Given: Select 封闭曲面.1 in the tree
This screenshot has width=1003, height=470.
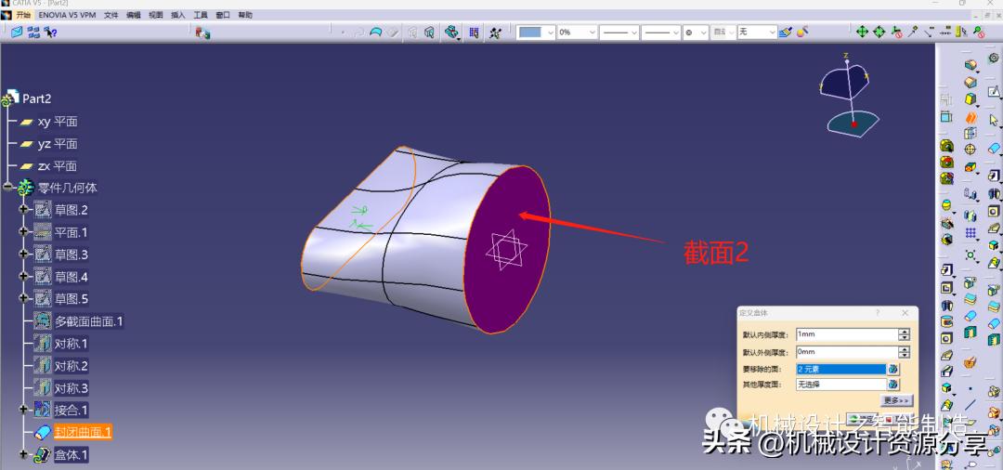Looking at the screenshot, I should (x=84, y=432).
